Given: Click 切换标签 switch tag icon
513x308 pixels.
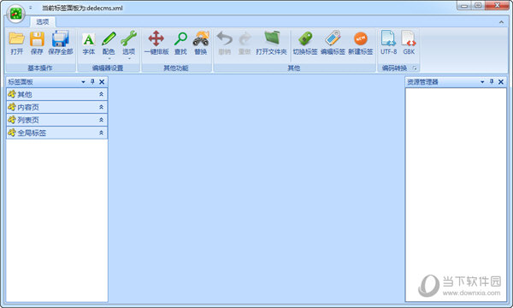Looking at the screenshot, I should click(x=305, y=43).
